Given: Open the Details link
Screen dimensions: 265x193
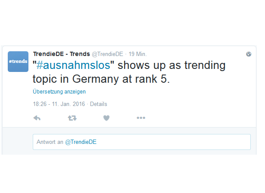Looking at the screenshot, I should (99, 104).
